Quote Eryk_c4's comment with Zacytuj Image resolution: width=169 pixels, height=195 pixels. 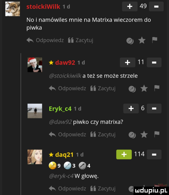click(103, 134)
